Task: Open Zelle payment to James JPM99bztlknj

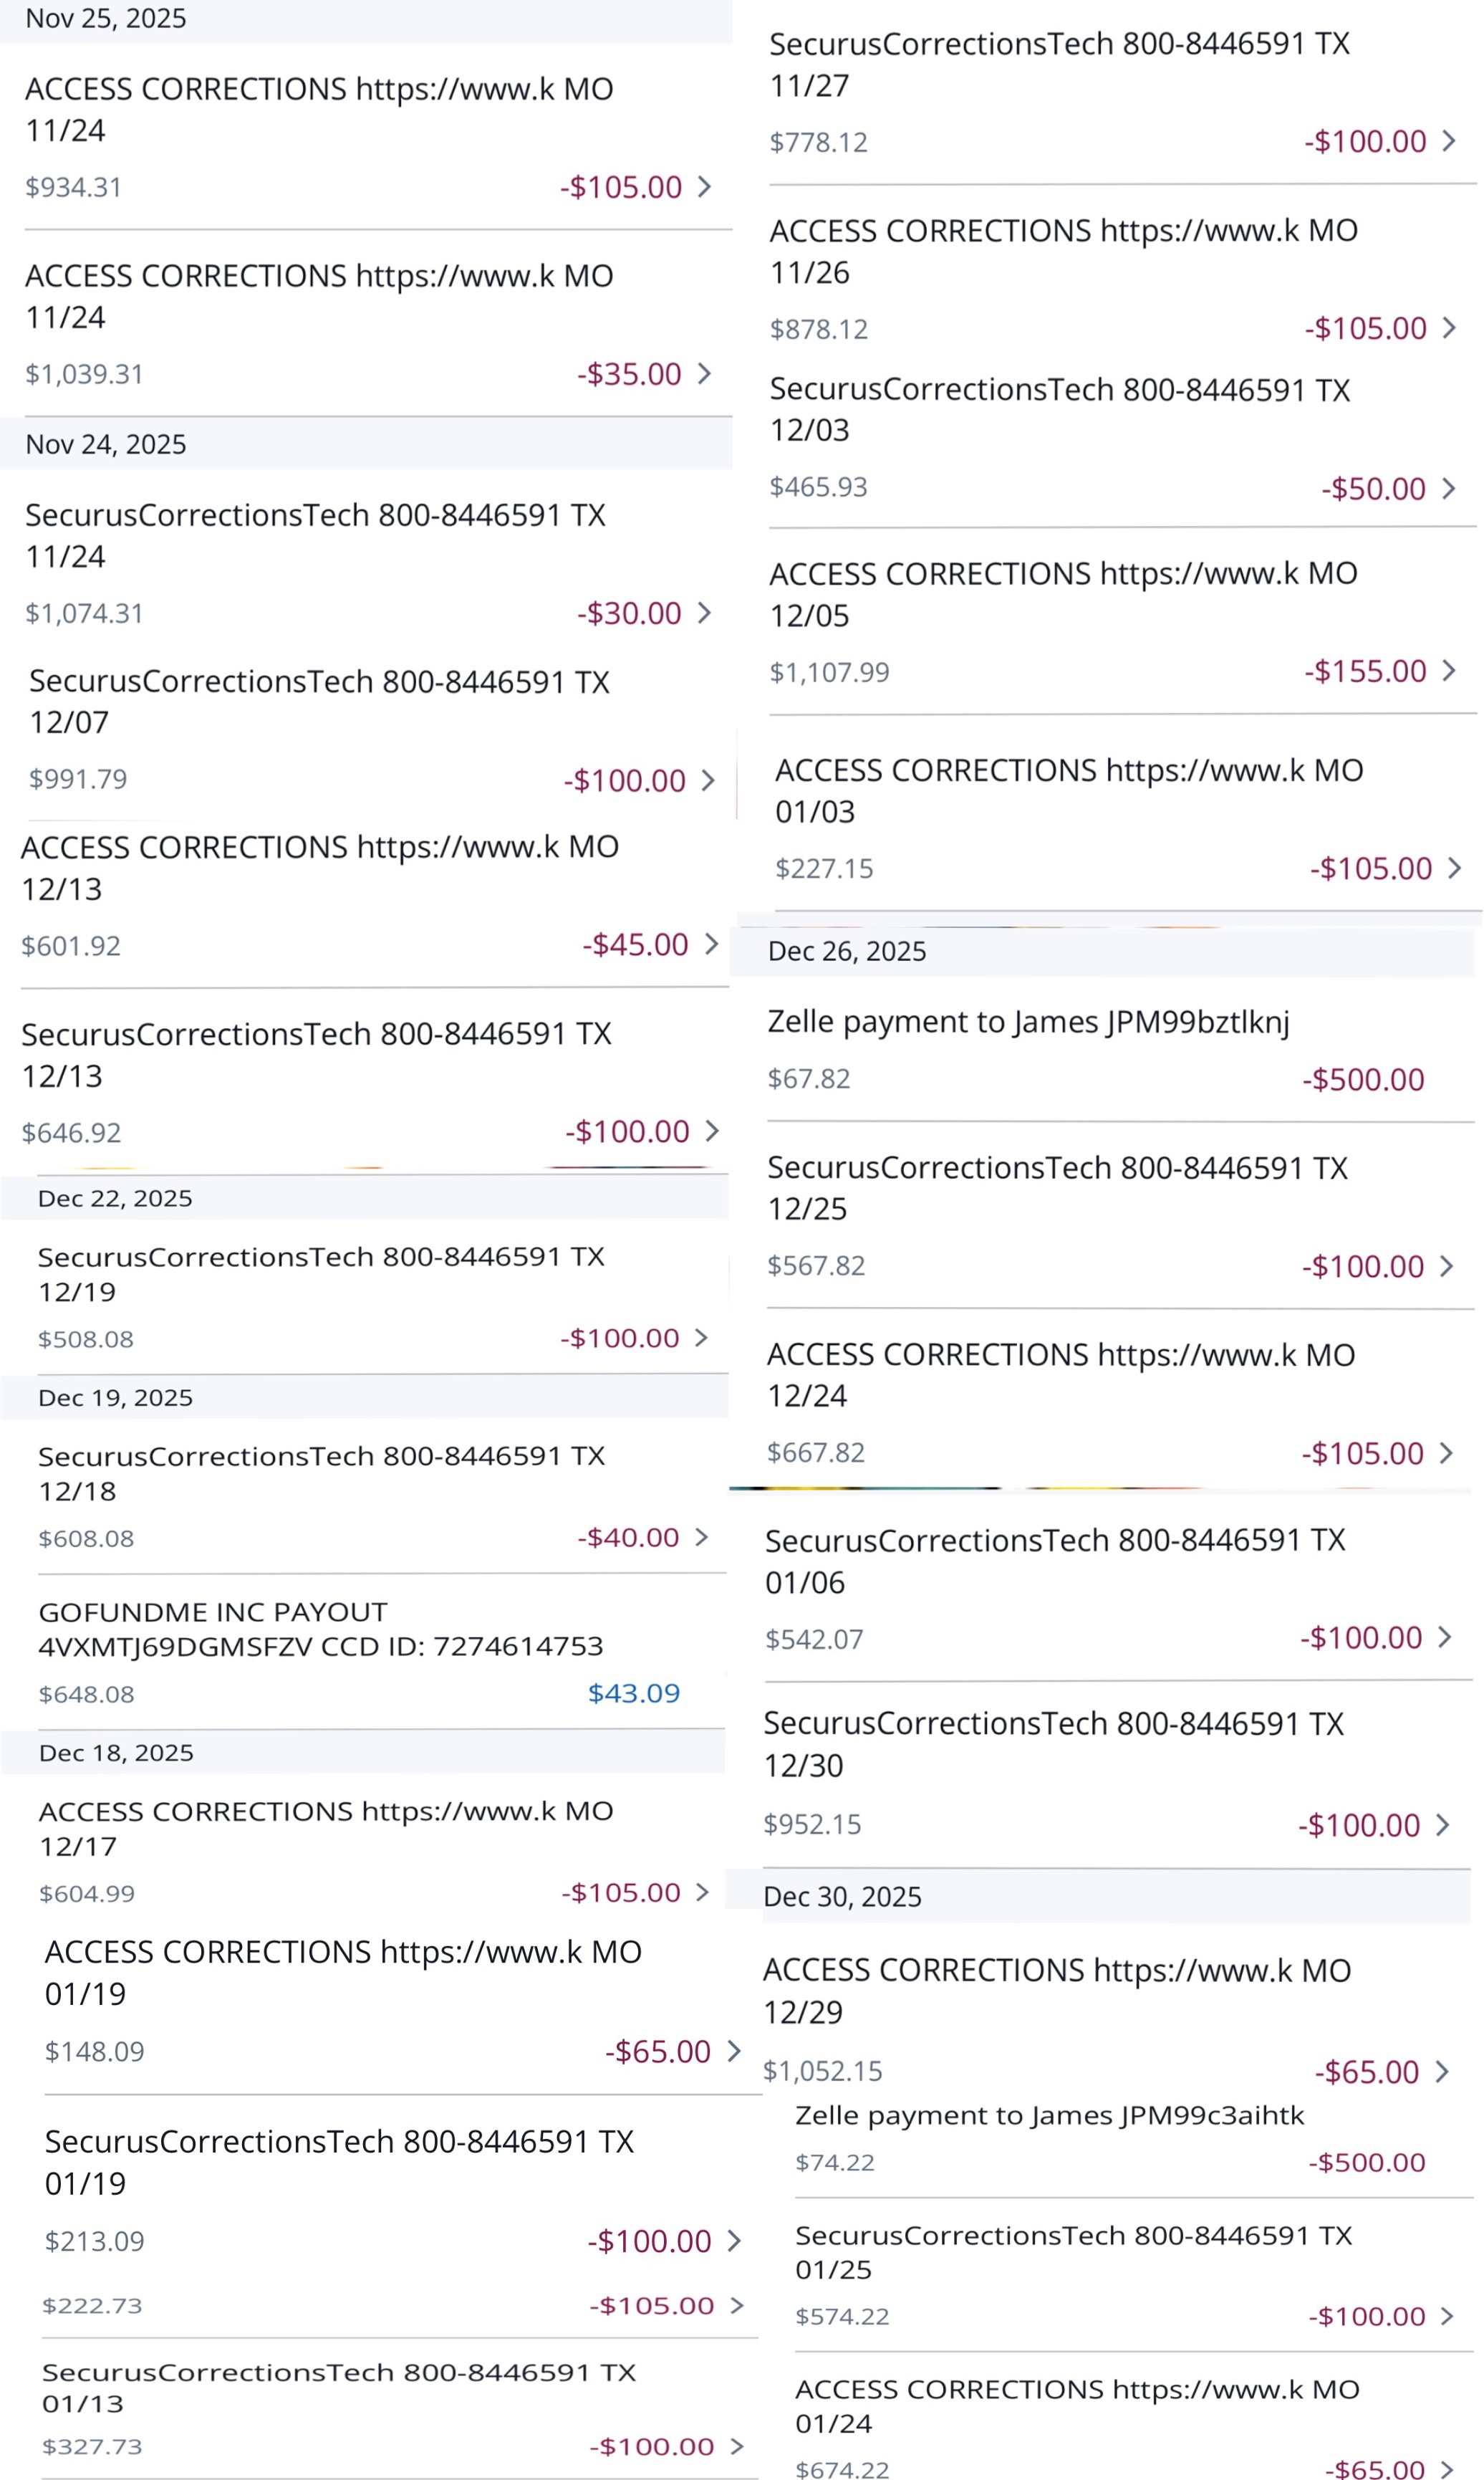Action: point(1028,1023)
